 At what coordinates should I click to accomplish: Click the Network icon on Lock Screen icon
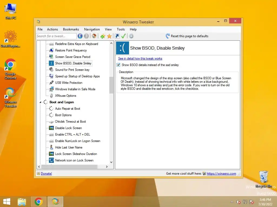click(x=51, y=160)
